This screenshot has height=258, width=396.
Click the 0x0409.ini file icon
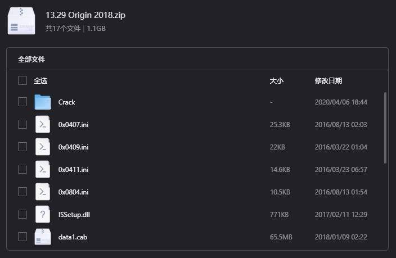click(43, 147)
